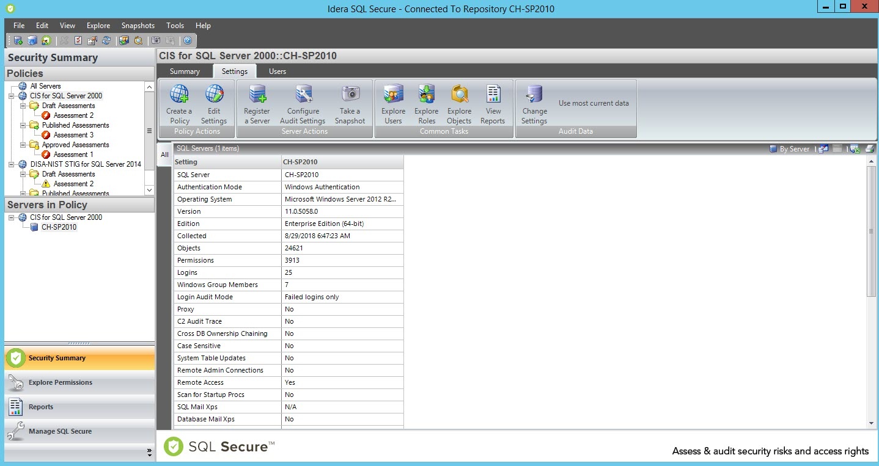Viewport: 879px width, 466px height.
Task: Open the Manage SQL Secure navigation pane
Action: point(79,431)
